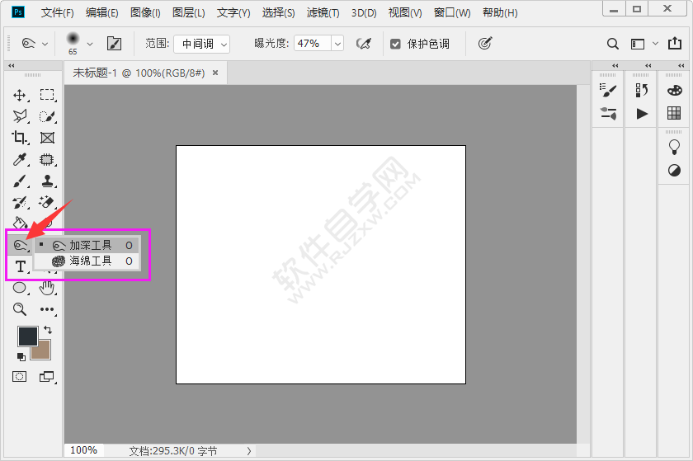Select the Type tool
The height and width of the screenshot is (461, 693).
click(x=20, y=266)
